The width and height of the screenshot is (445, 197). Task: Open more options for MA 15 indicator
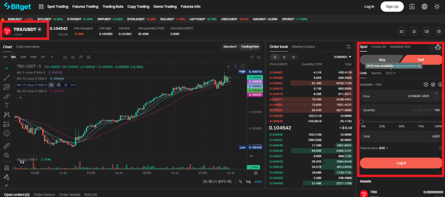click(x=73, y=85)
